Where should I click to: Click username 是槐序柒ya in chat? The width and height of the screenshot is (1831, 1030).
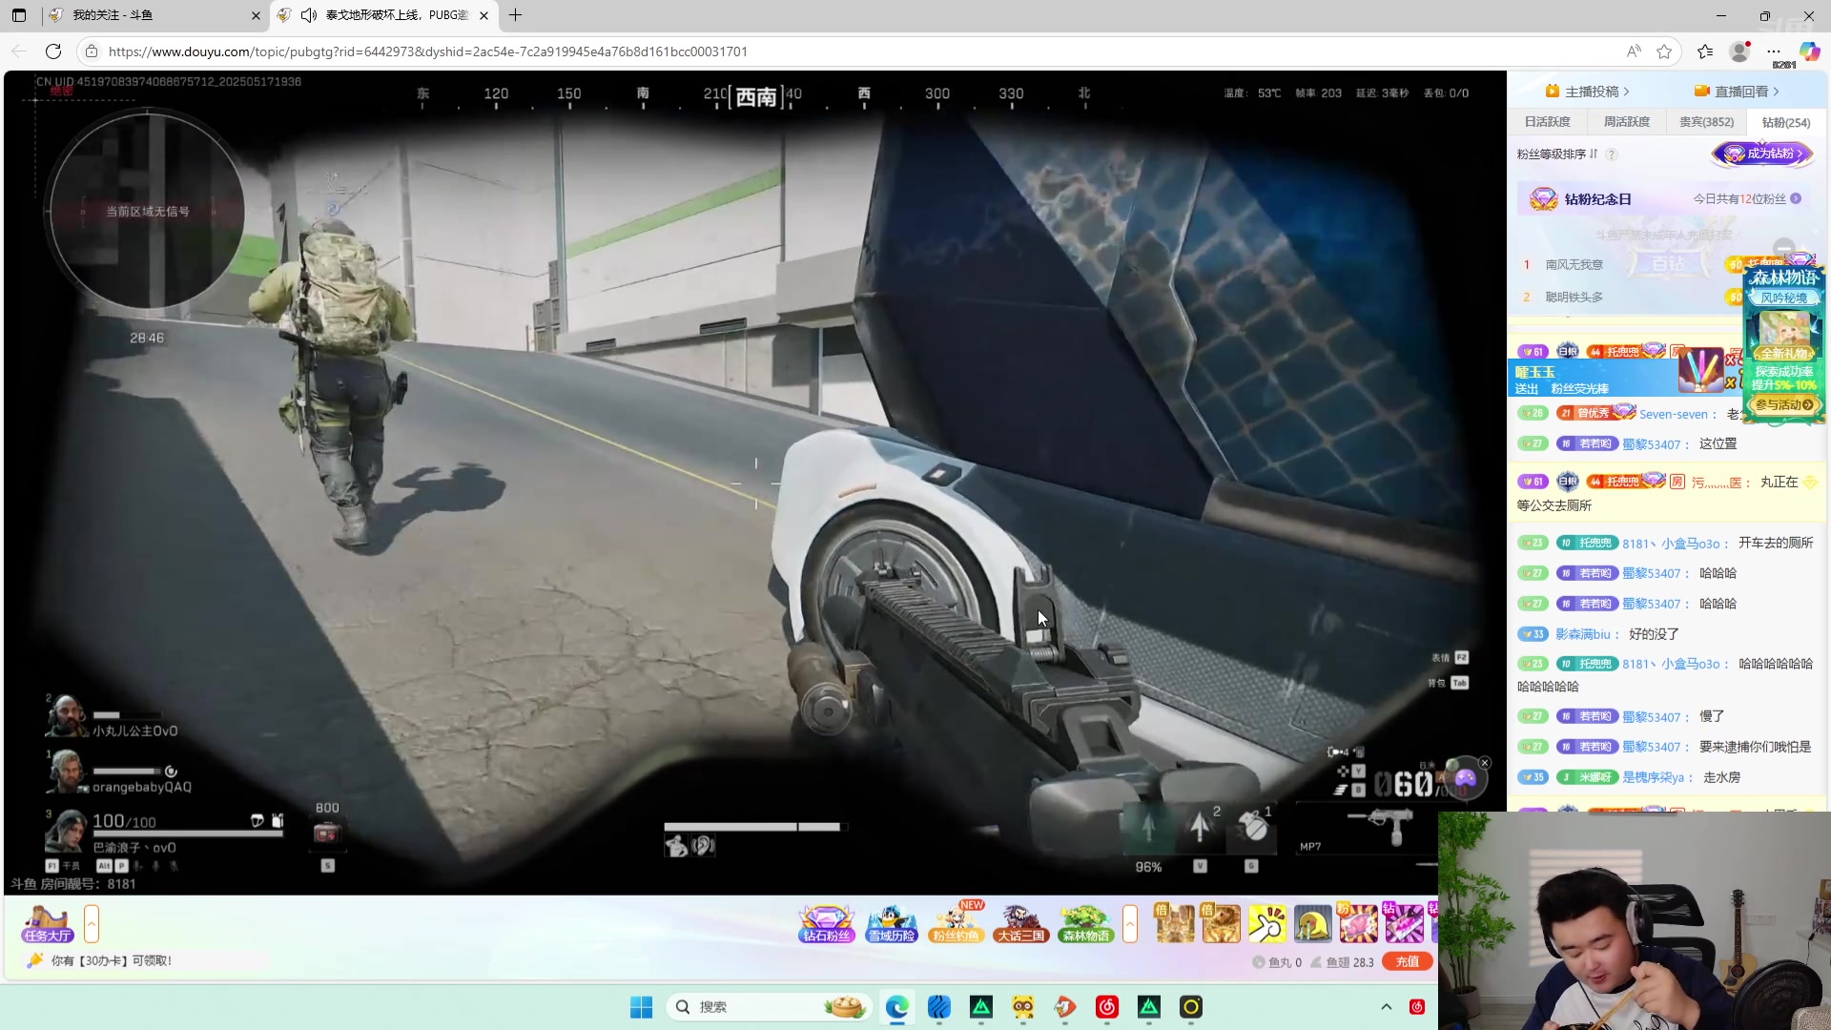point(1654,777)
